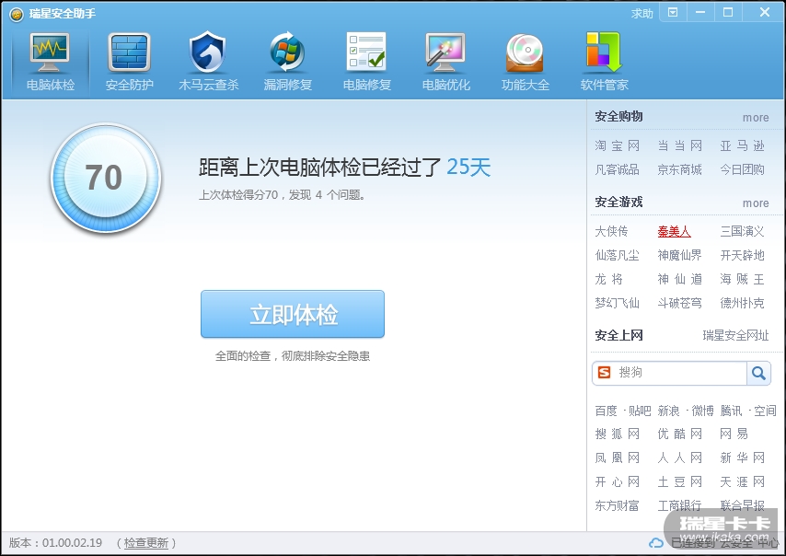Image resolution: width=786 pixels, height=556 pixels.
Task: Open the 工商银行 link
Action: tap(680, 506)
